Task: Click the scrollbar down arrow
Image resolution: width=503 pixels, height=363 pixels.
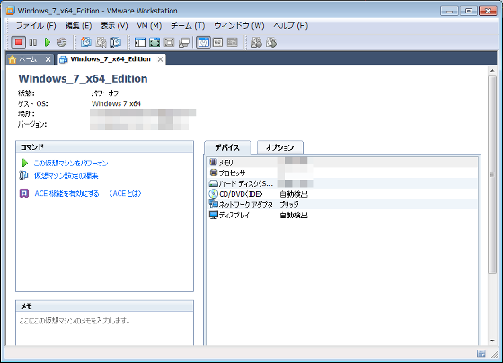Action: 492,341
